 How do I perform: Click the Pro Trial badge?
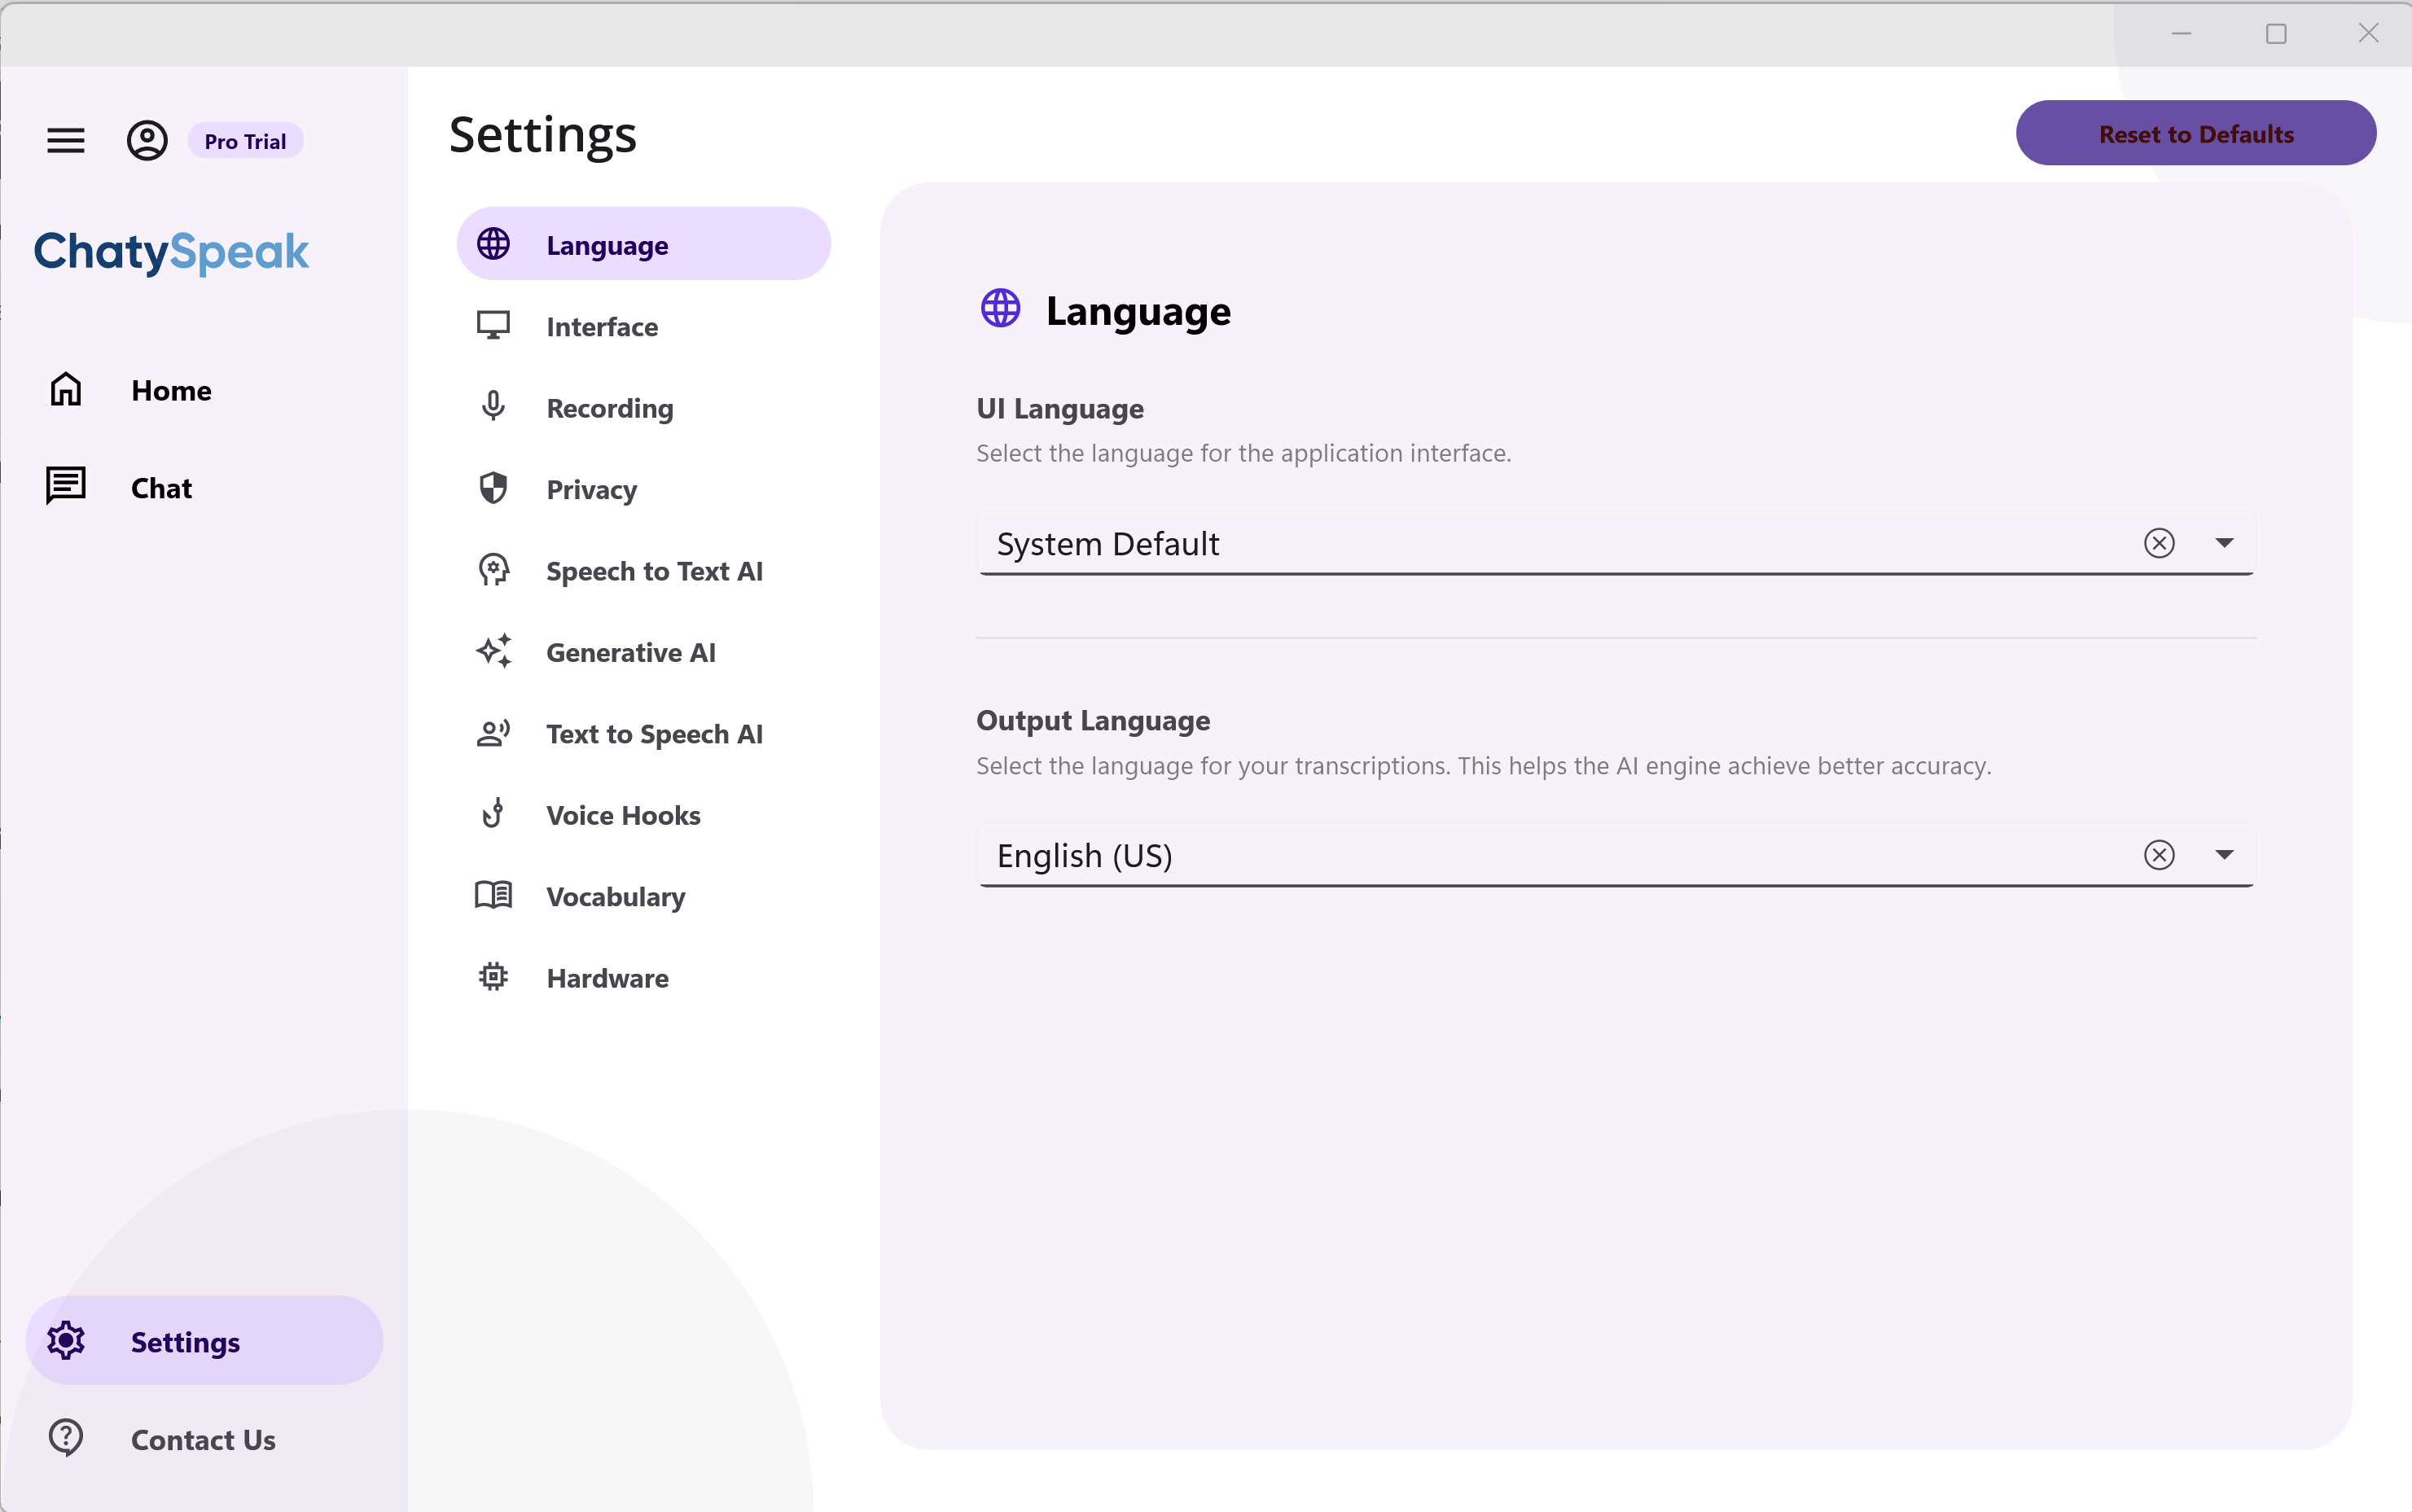tap(245, 141)
